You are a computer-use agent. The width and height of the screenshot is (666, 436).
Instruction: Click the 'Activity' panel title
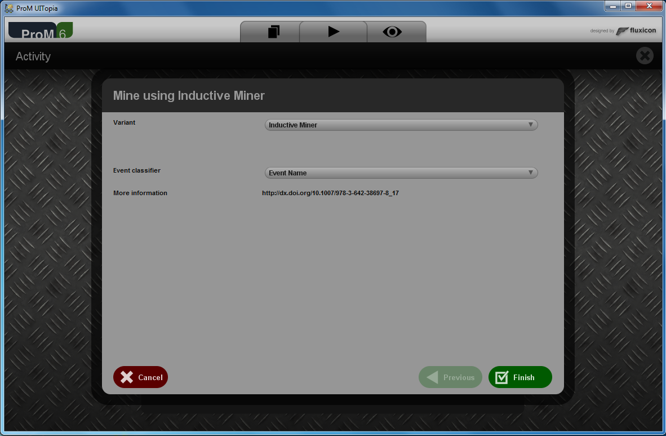(33, 56)
